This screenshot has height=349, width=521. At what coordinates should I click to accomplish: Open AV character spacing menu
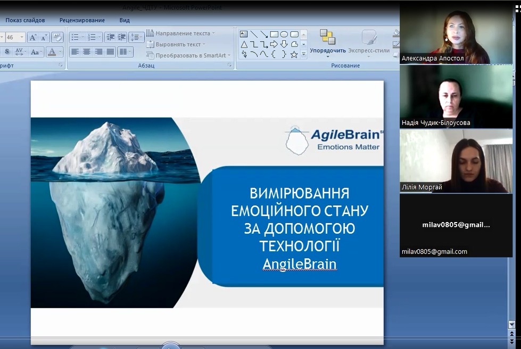pyautogui.click(x=20, y=52)
